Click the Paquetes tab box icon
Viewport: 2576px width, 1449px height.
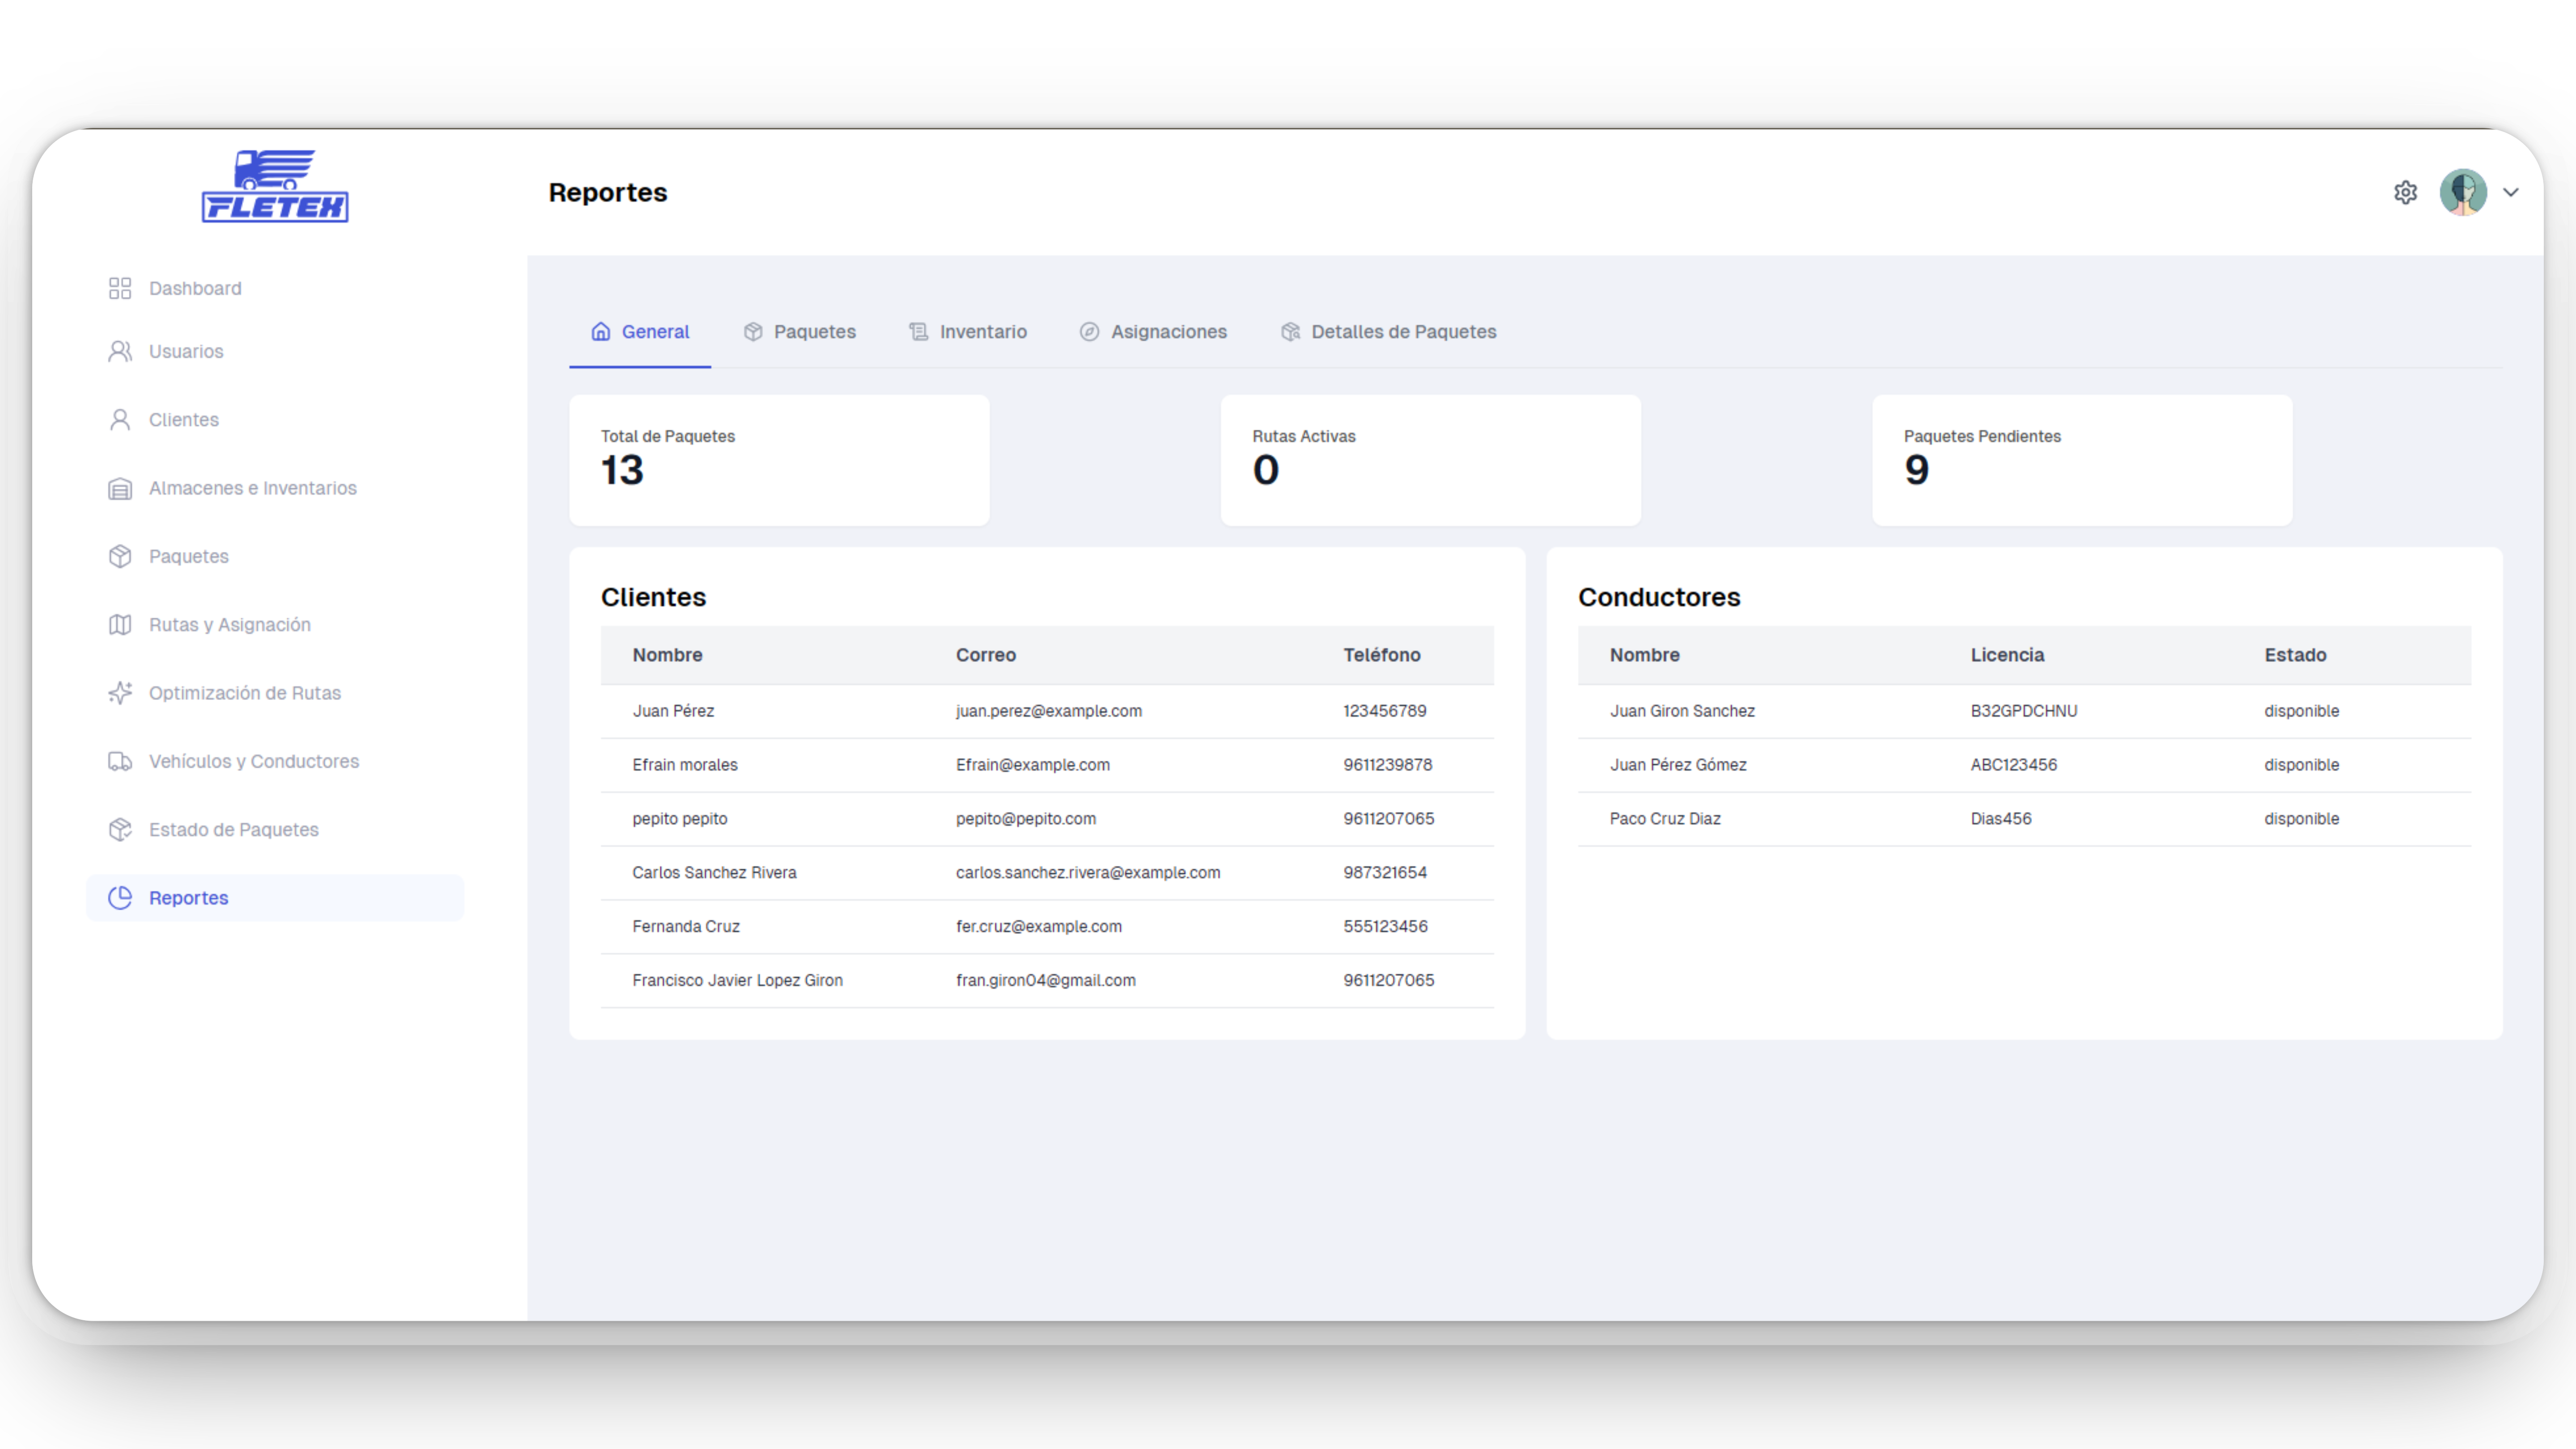point(753,332)
